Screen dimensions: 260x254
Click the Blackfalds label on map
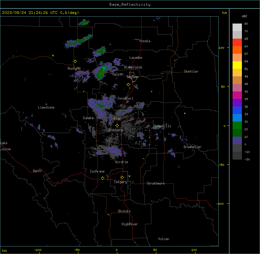pos(133,67)
